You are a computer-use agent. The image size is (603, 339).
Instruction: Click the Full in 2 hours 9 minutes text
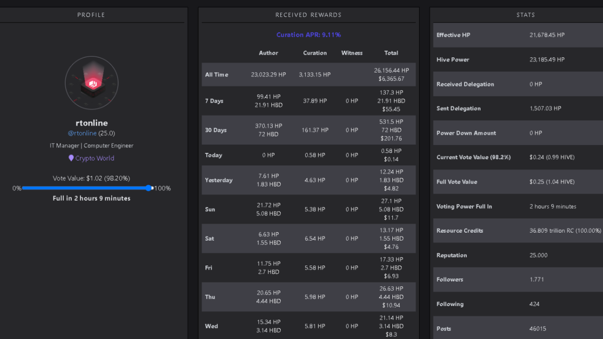pos(91,198)
